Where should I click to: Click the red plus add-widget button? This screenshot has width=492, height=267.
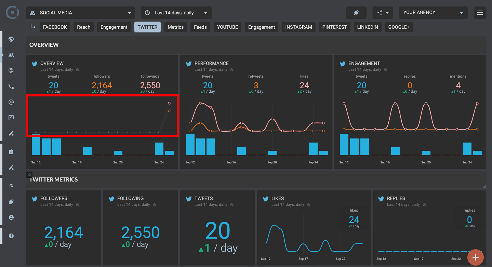475,257
